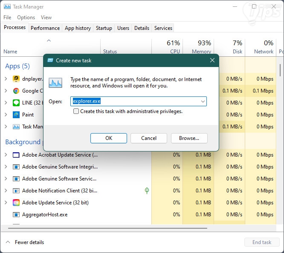Open the dropdown arrow in Open field
Viewport: 284px width, 253px height.
pyautogui.click(x=203, y=101)
